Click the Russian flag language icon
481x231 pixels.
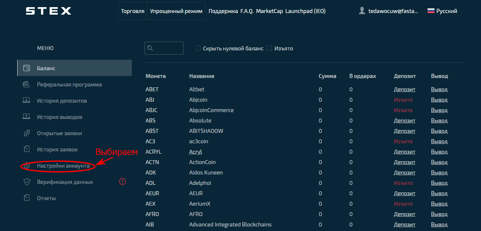pos(431,11)
